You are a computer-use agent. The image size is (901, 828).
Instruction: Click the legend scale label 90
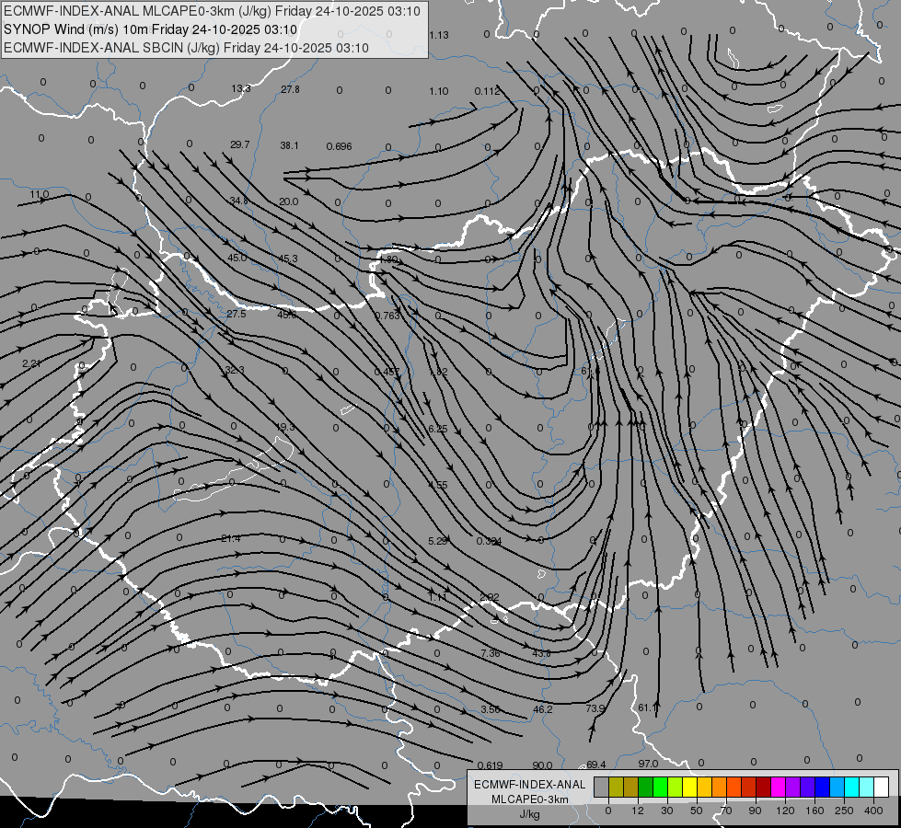(755, 811)
